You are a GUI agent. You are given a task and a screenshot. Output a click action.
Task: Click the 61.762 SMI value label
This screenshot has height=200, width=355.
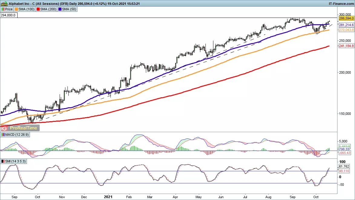pos(344,167)
